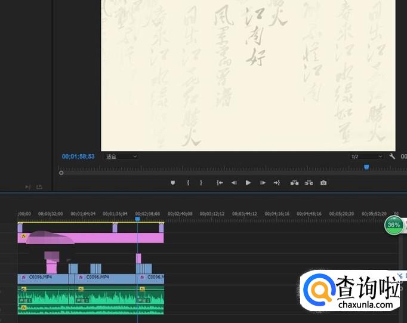Screen dimensions: 407x323
Task: Select the blue clip group right of the playhead
Action: [144, 269]
